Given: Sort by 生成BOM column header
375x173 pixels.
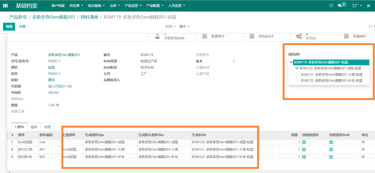Looking at the screenshot, I should [x=231, y=135].
